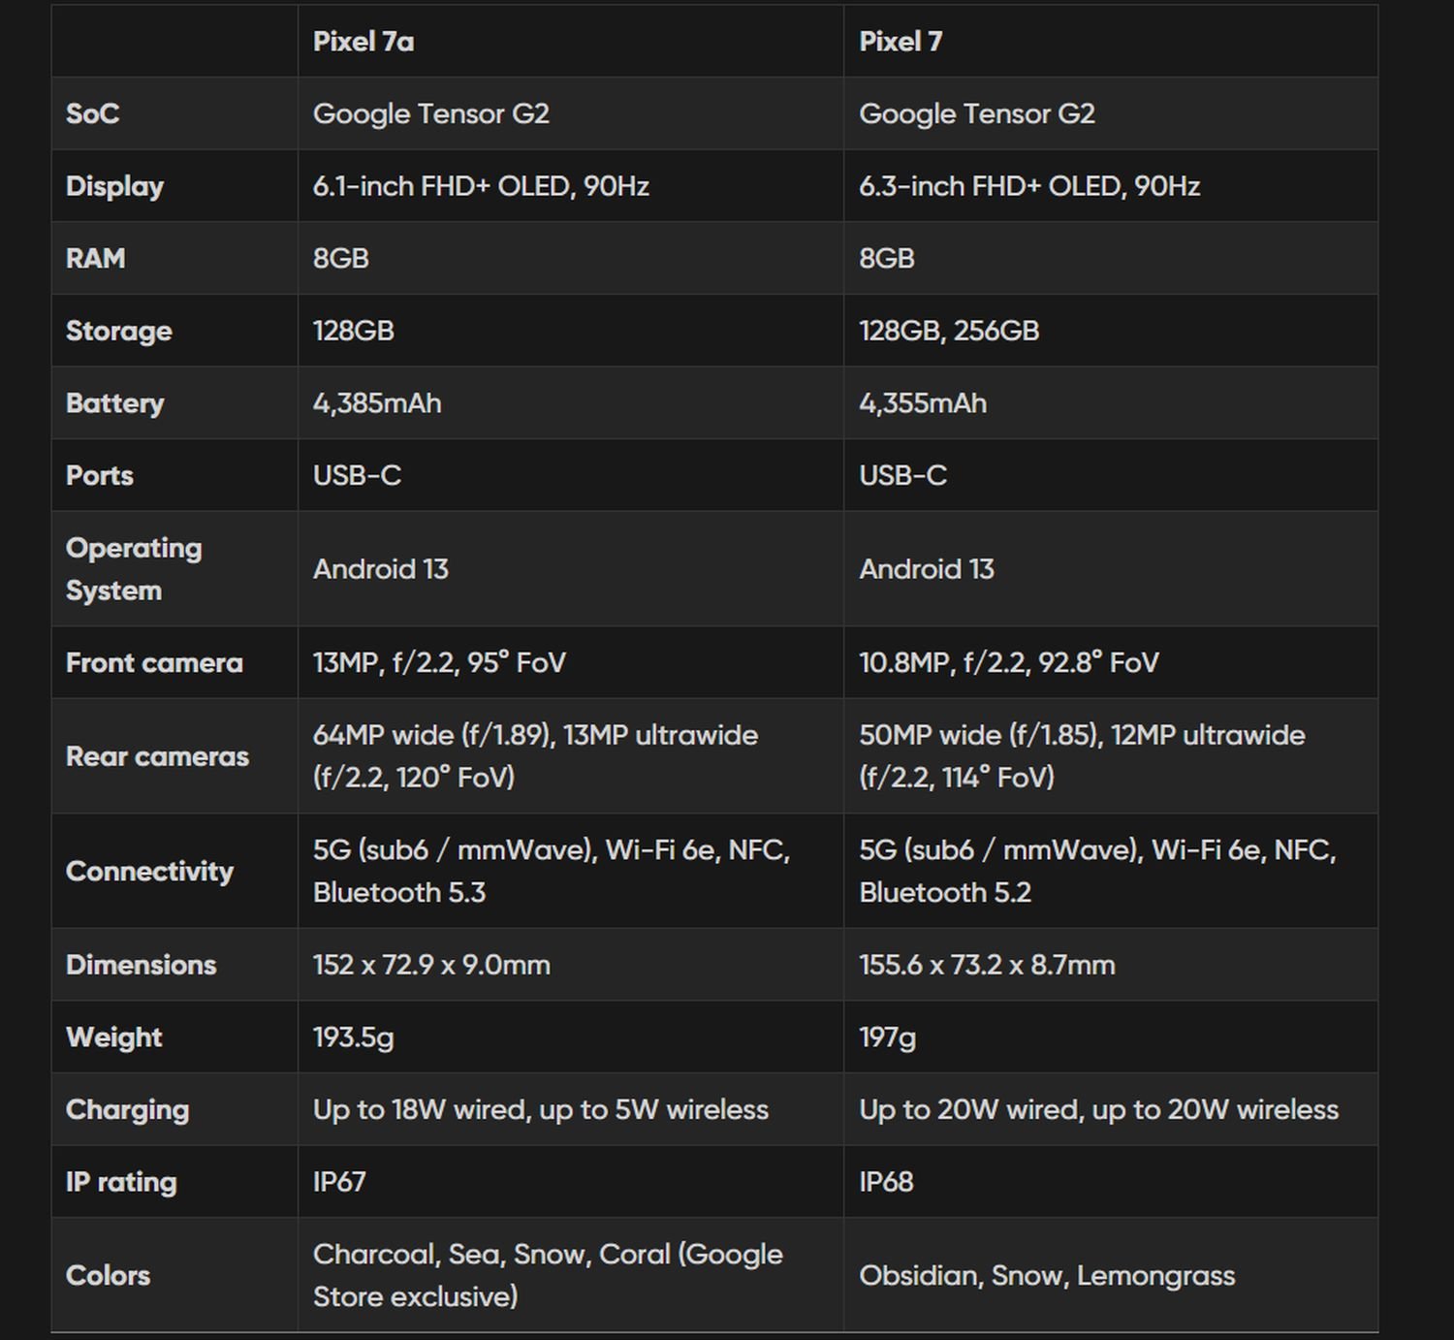Viewport: 1454px width, 1340px height.
Task: Click the 18W wired charging cell
Action: coord(540,1110)
